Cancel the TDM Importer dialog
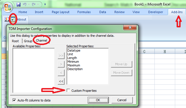 [122, 100]
